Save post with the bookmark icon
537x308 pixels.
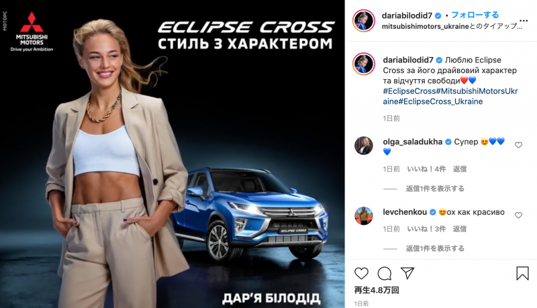pos(522,273)
